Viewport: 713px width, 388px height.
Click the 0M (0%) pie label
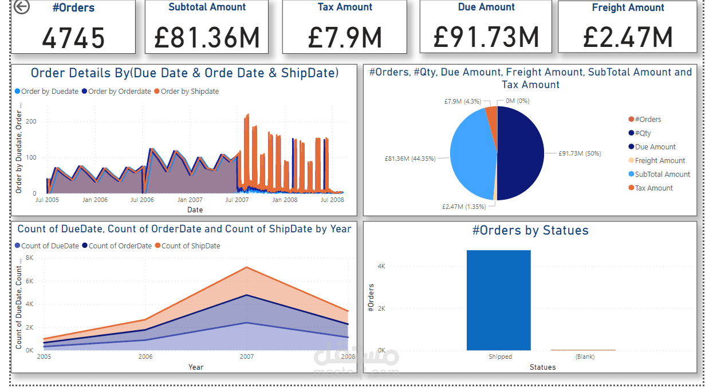coord(517,101)
